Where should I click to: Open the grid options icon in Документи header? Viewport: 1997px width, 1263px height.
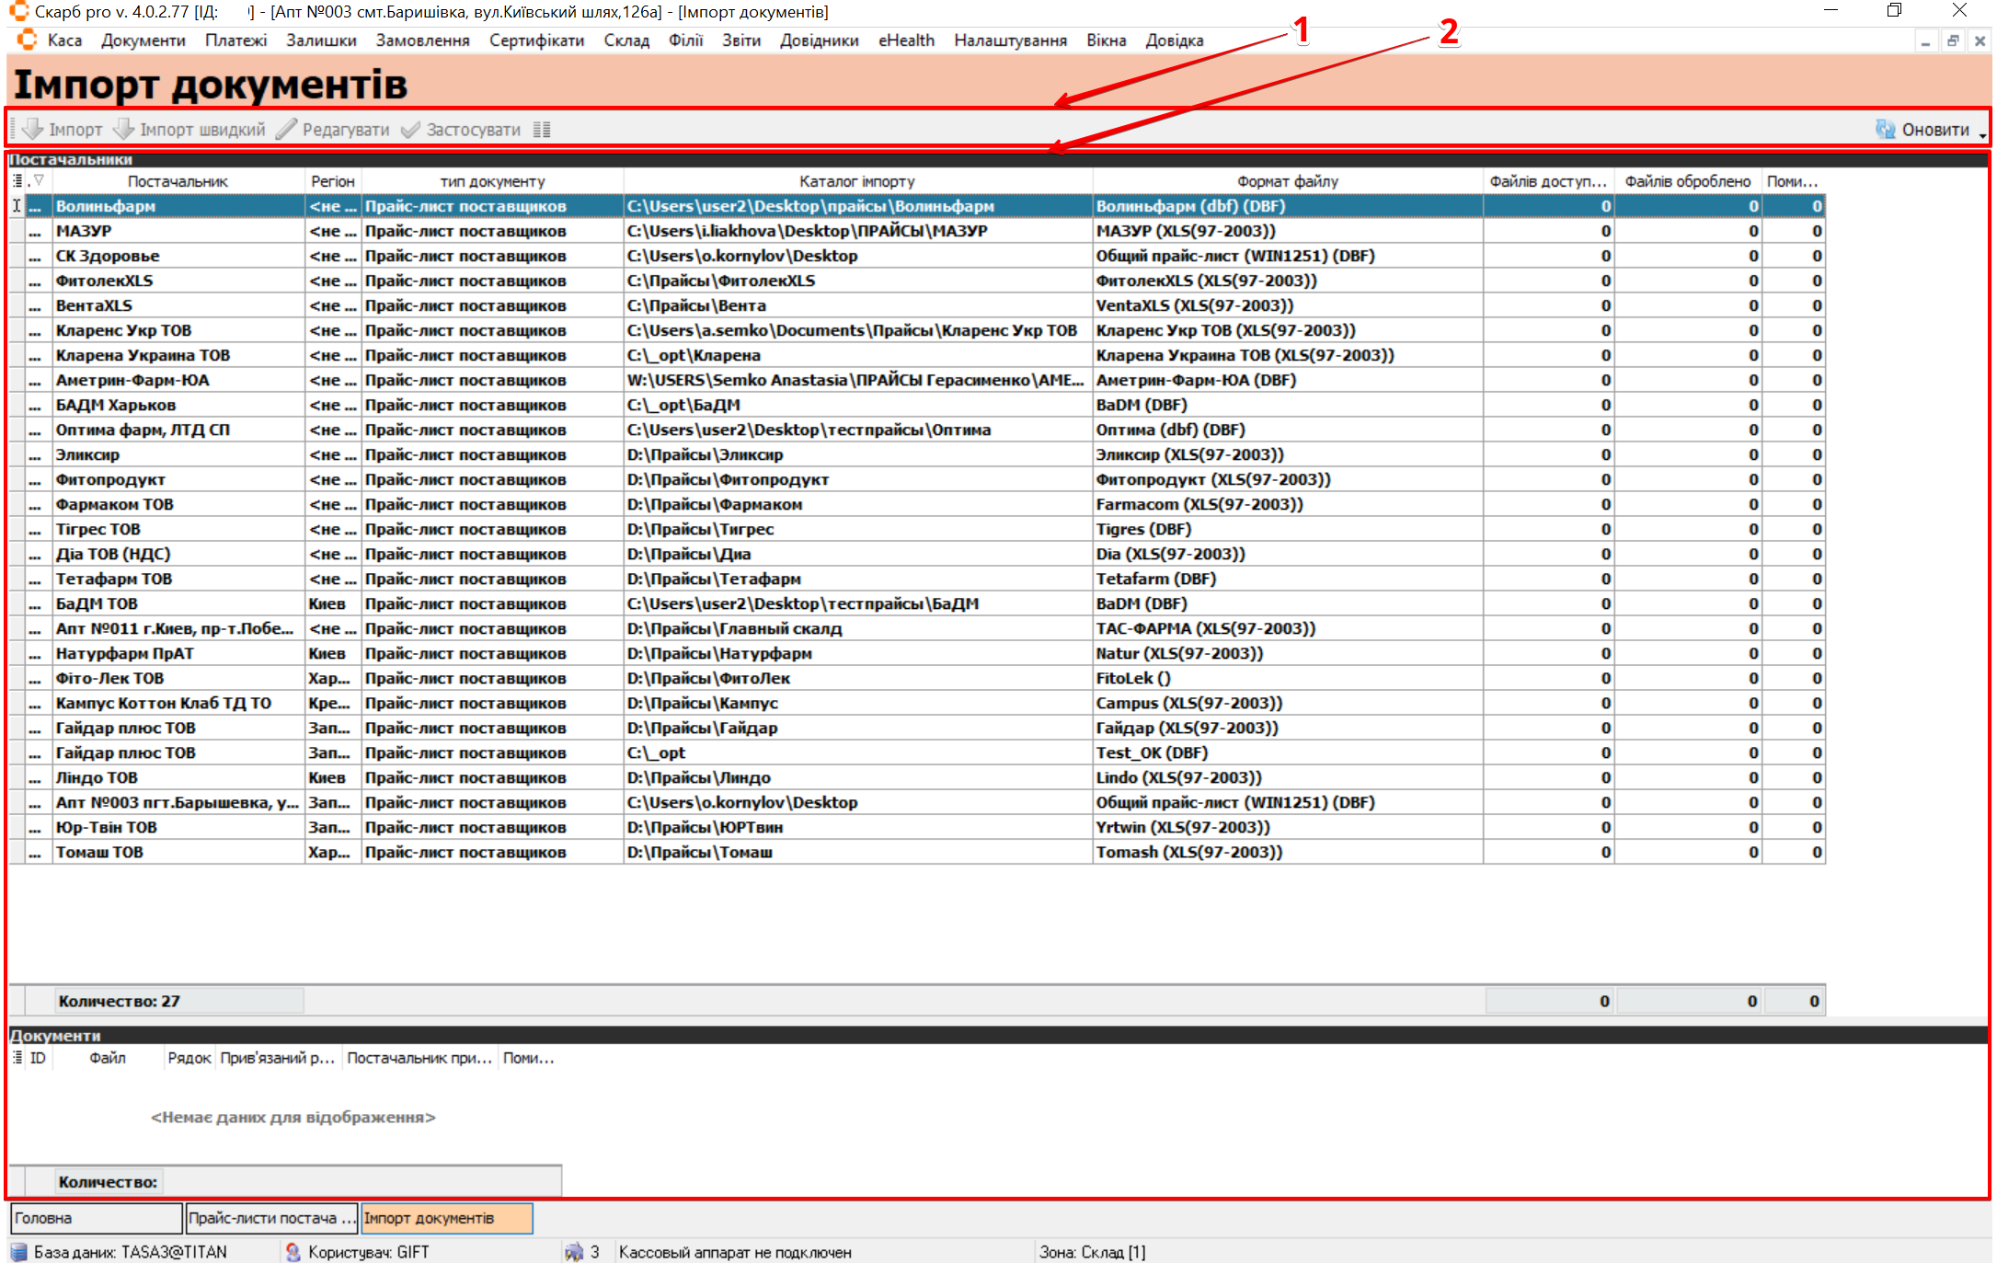point(17,1058)
